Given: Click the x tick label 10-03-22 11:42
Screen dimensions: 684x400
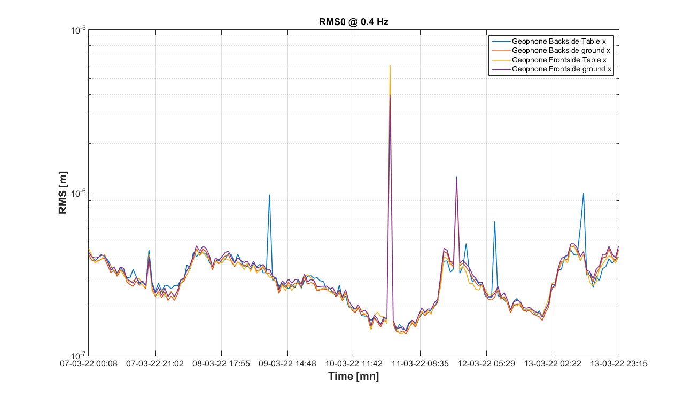Looking at the screenshot, I should tap(354, 364).
